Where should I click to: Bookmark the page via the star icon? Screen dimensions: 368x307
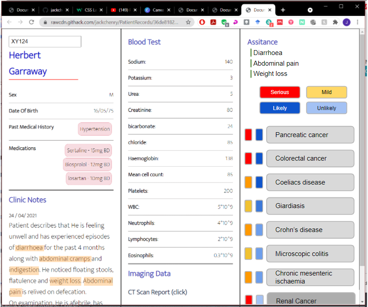tap(188, 22)
